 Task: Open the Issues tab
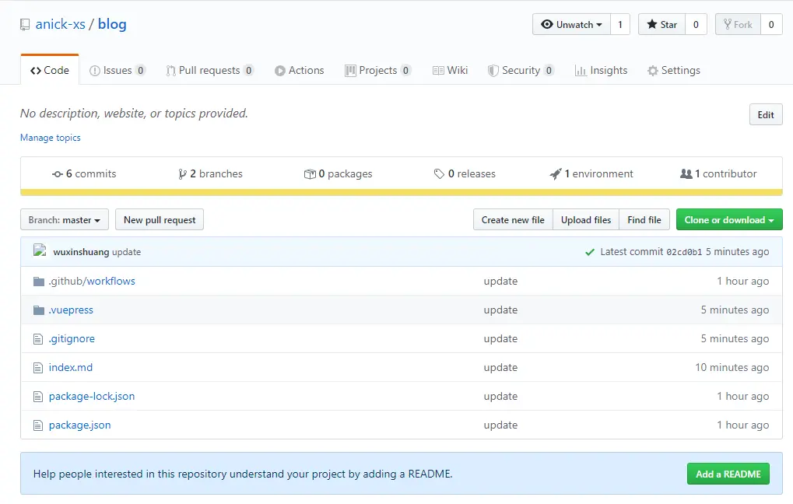pyautogui.click(x=118, y=70)
